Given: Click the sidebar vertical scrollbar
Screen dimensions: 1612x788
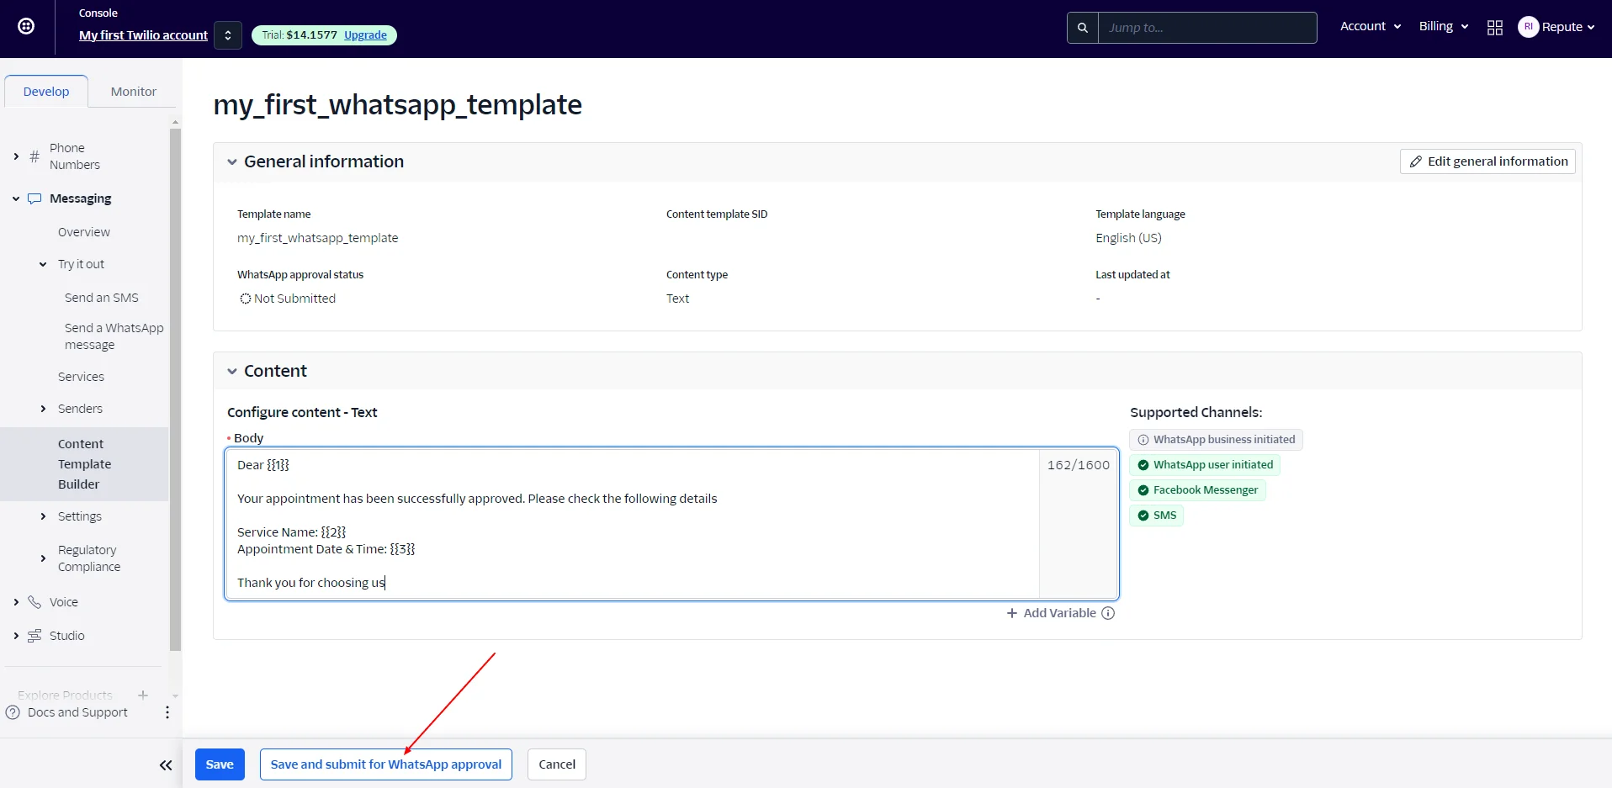Looking at the screenshot, I should (175, 387).
